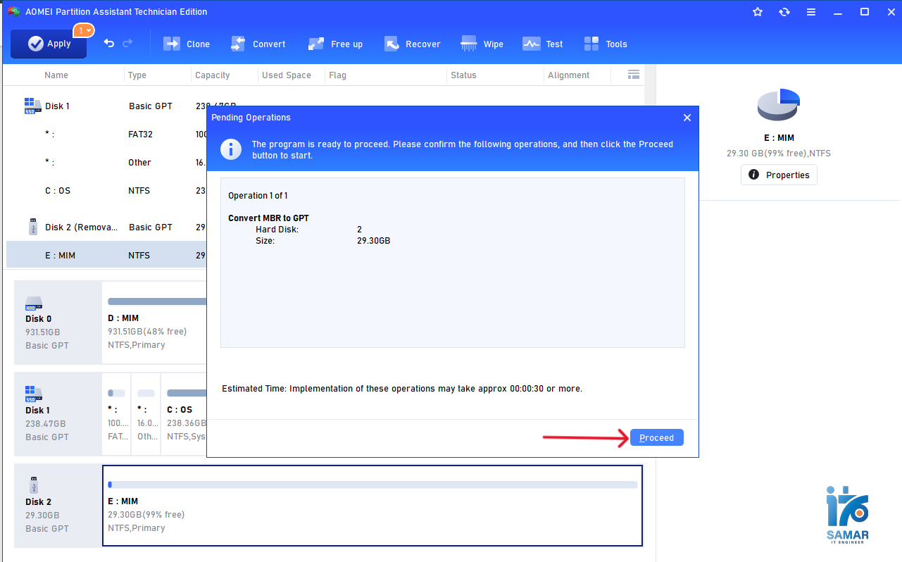Open the Clone tool
The width and height of the screenshot is (902, 562).
(x=187, y=44)
